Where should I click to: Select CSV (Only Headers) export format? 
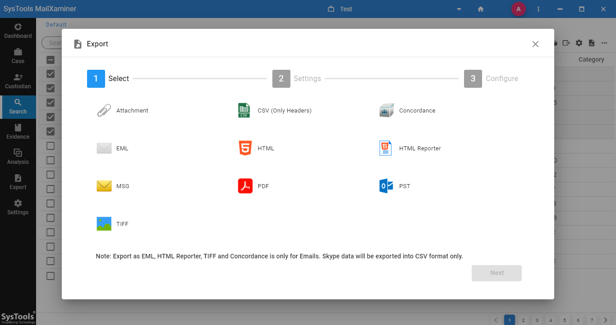click(x=275, y=110)
